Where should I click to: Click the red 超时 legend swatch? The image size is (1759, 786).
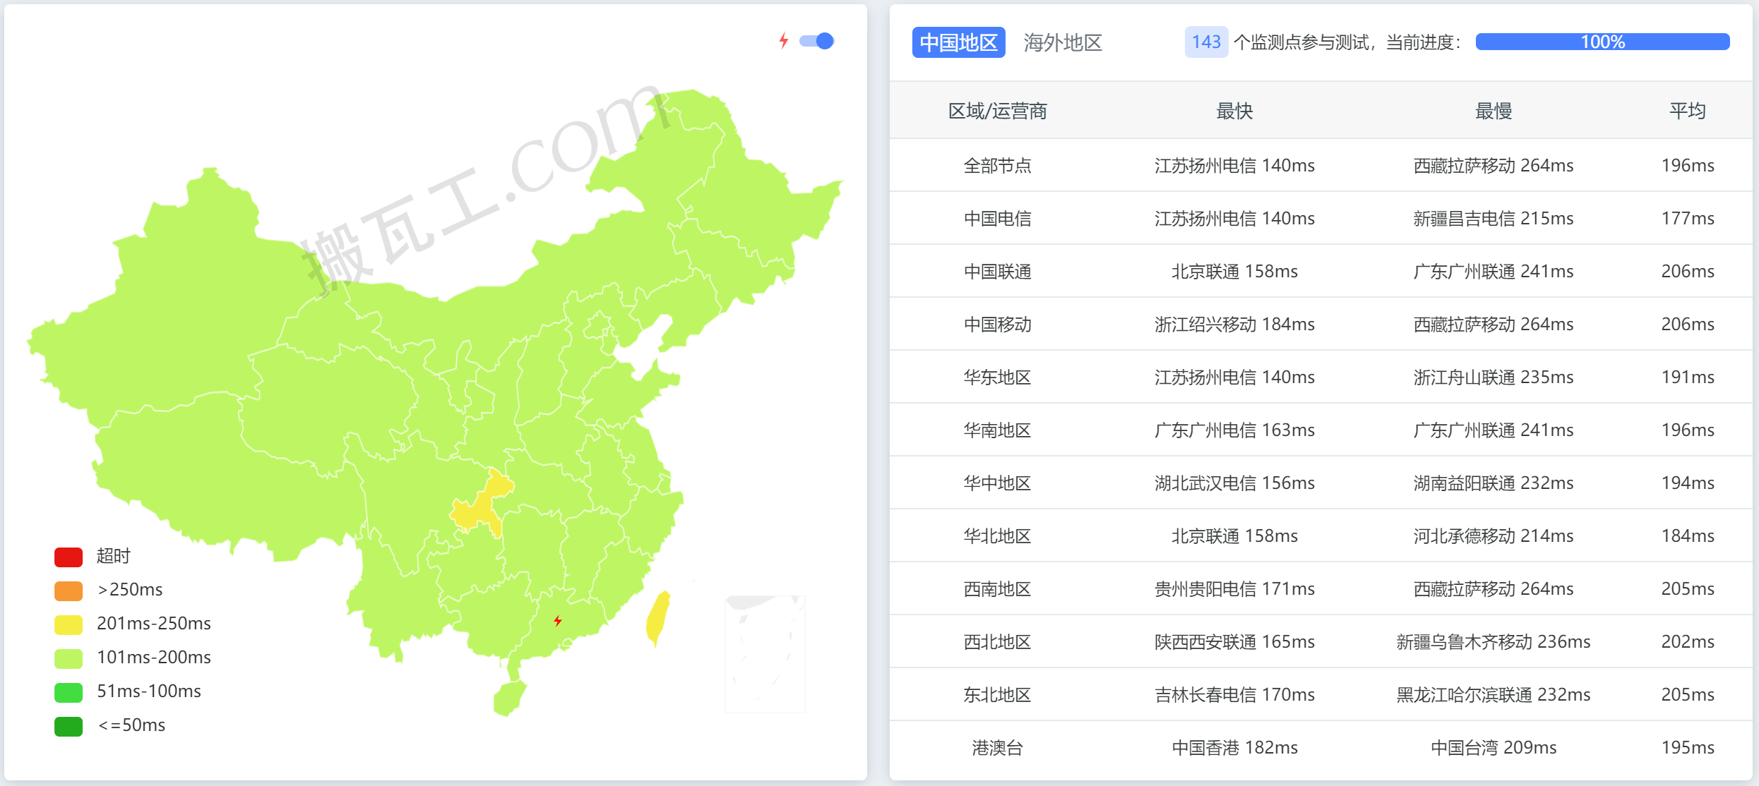[68, 557]
